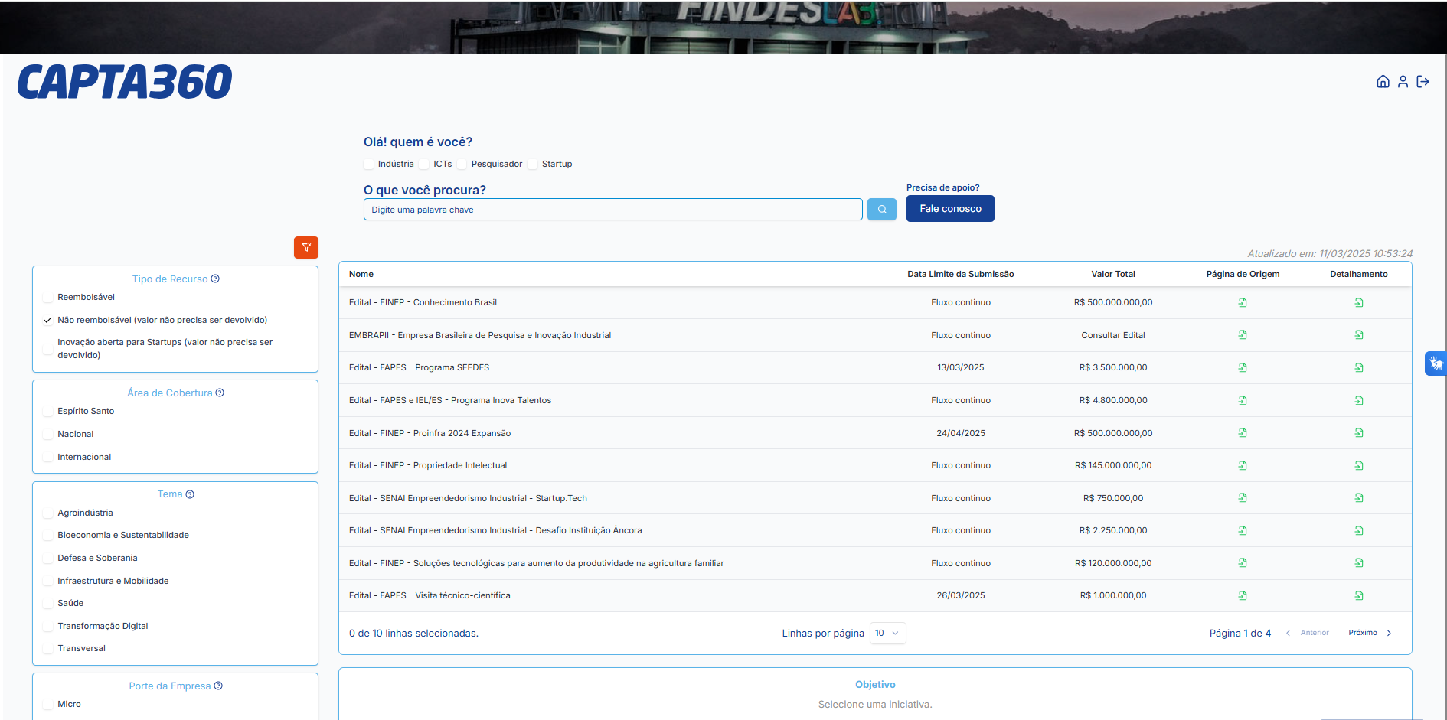Check the Agroindústria theme
This screenshot has width=1447, height=720.
point(48,513)
